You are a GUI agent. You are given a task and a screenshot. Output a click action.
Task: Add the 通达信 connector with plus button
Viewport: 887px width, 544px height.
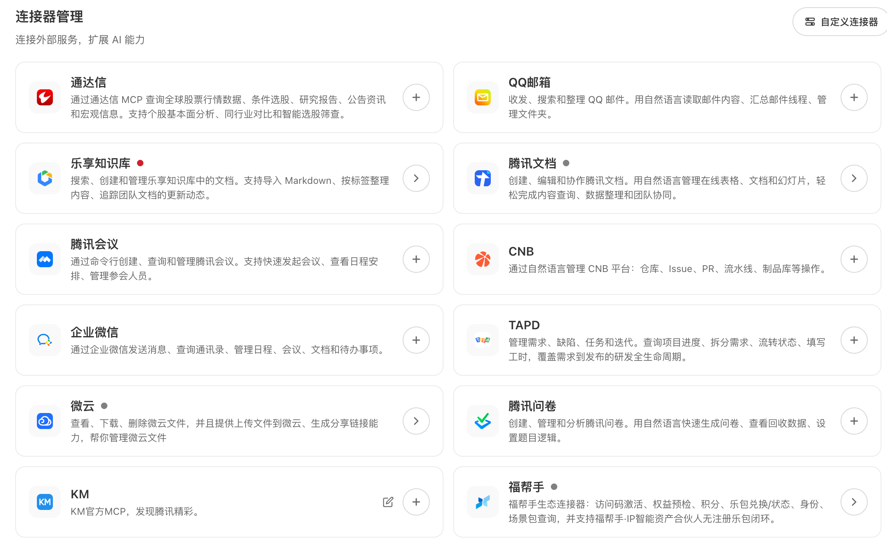416,97
